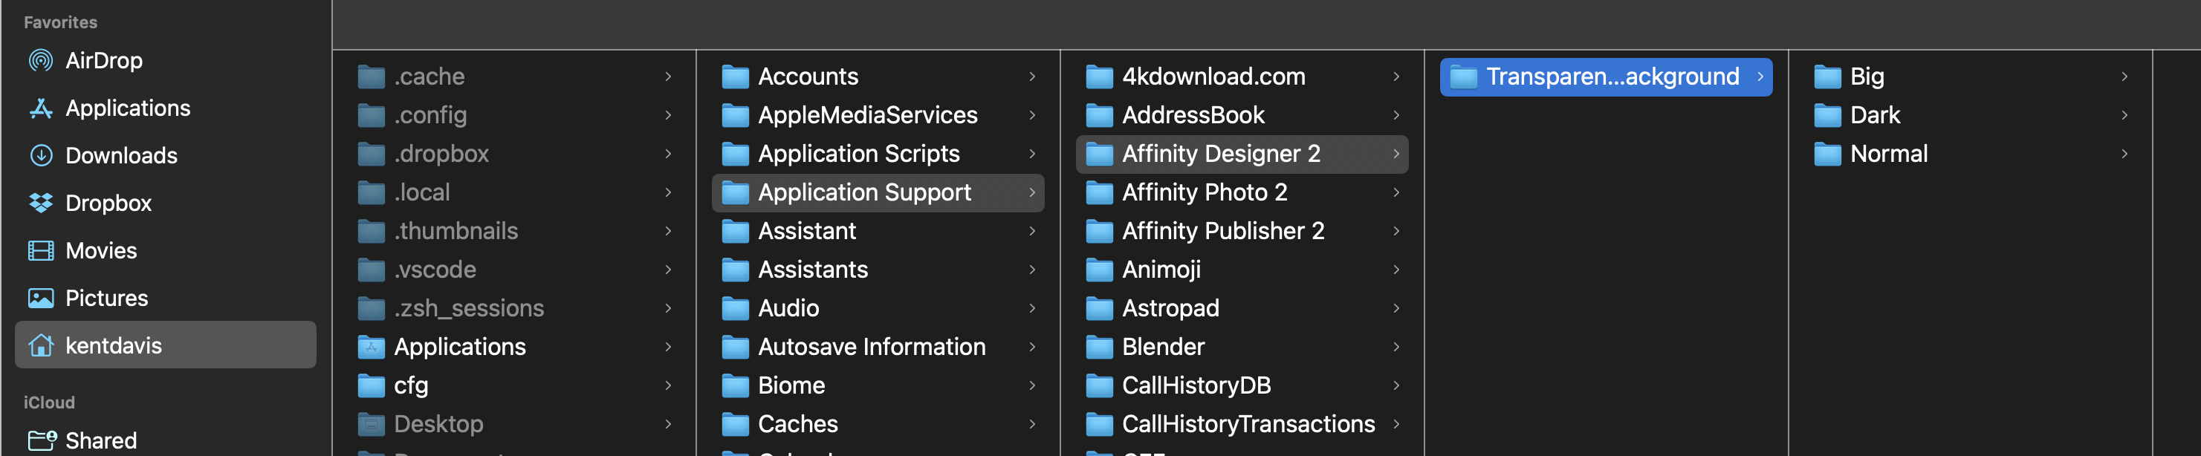Screen dimensions: 2201x456
Task: Select the Shared label under iCloud
Action: [x=101, y=440]
